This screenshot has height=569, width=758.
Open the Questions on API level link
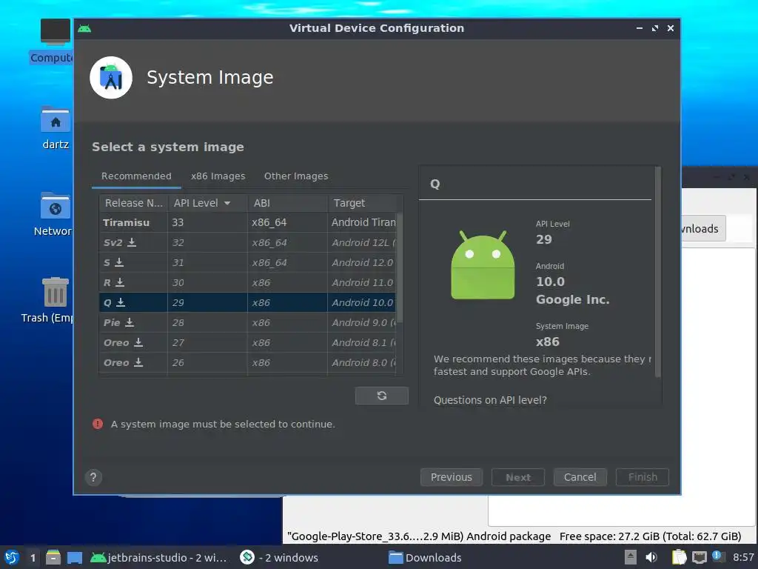click(x=490, y=400)
